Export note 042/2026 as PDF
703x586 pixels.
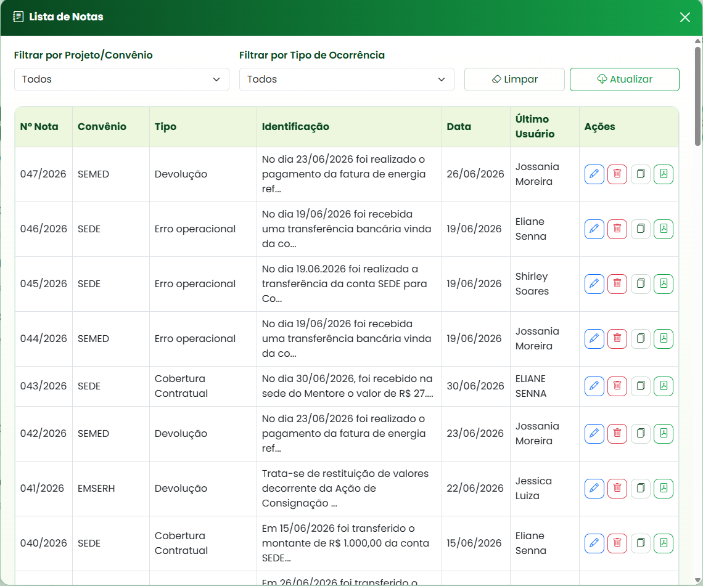(664, 434)
